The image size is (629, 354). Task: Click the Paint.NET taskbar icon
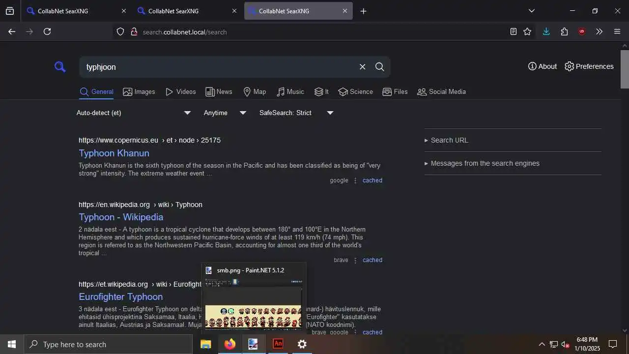coord(254,344)
